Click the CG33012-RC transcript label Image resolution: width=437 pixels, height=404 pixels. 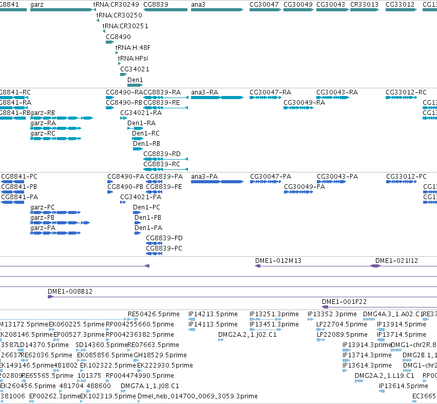406,92
